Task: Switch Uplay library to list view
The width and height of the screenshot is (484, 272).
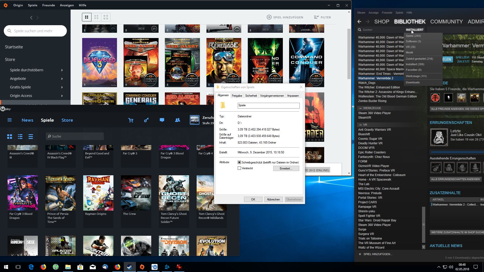Action: point(20,137)
